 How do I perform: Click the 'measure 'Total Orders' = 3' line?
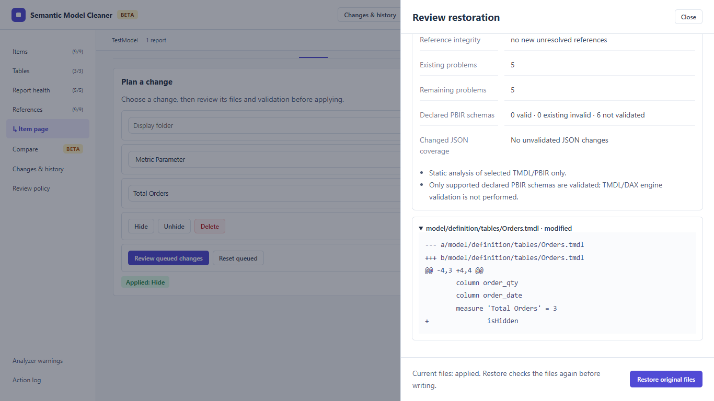coord(506,309)
